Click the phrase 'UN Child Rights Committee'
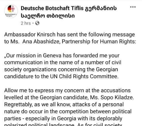142x126 pixels. click(84, 76)
